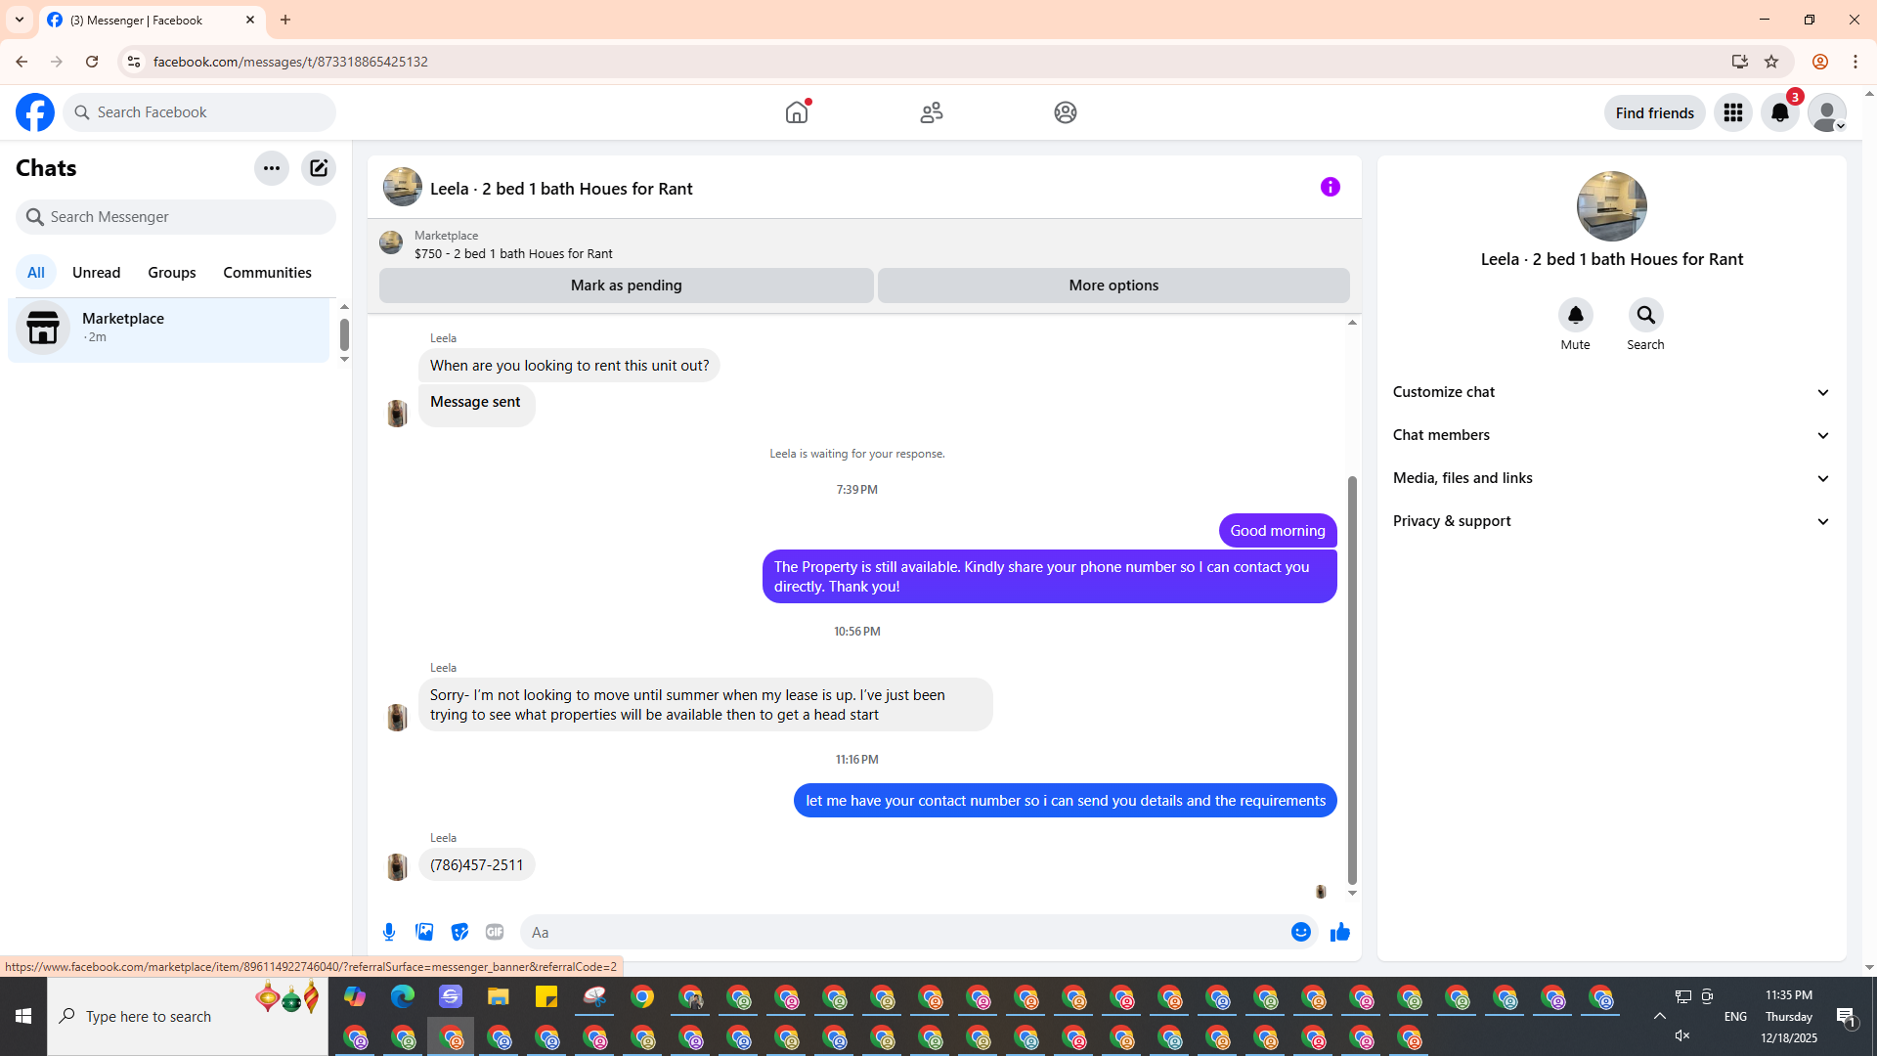Expand the Chat members section

[1611, 435]
